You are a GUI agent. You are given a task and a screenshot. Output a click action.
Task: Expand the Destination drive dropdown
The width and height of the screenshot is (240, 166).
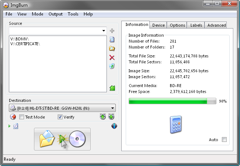[x=113, y=108]
